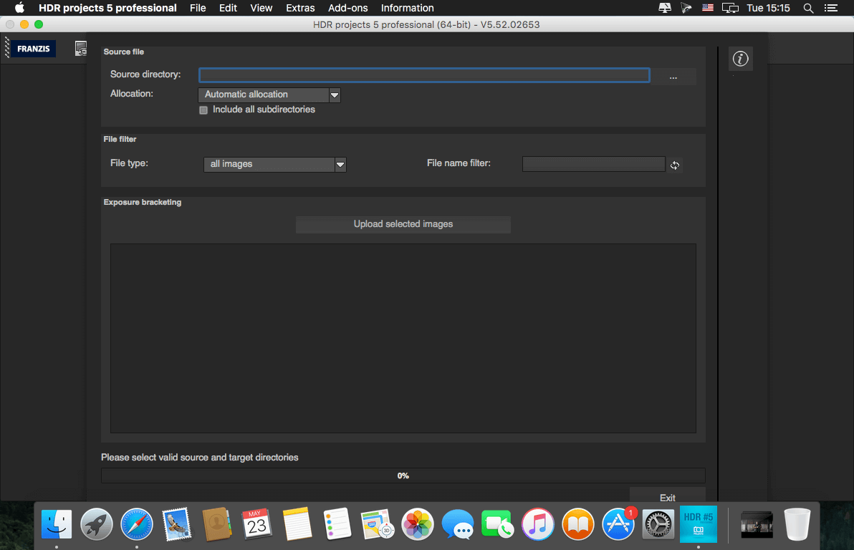
Task: Open HDR projects 5 professional app menu
Action: [x=107, y=8]
